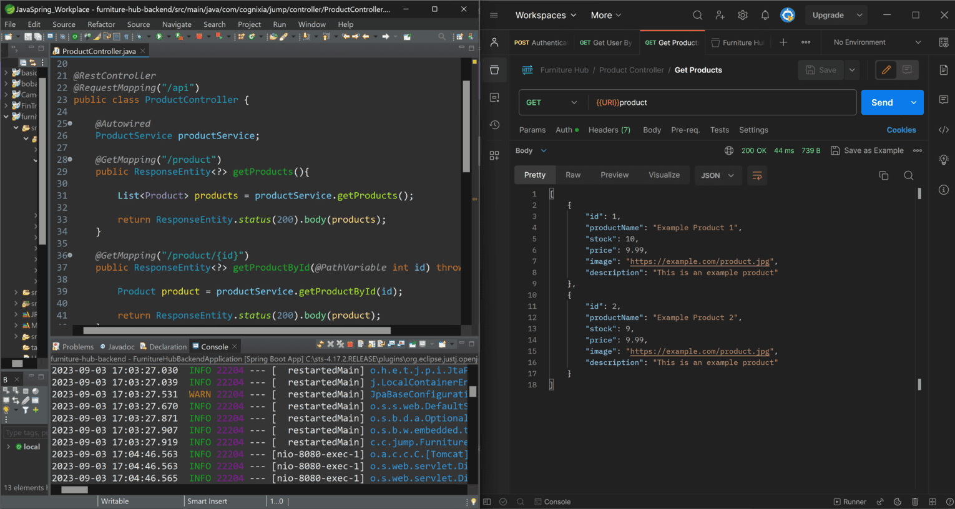Open the Save options dropdown arrow

point(852,70)
